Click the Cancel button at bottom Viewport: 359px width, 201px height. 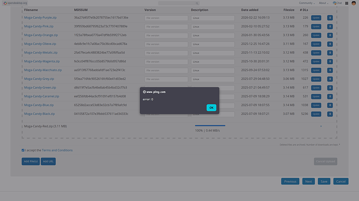coord(341,181)
